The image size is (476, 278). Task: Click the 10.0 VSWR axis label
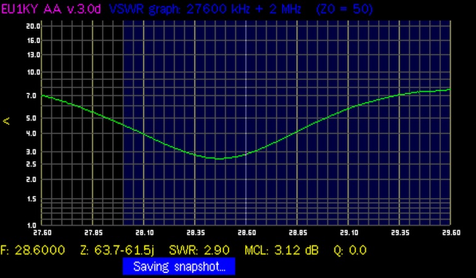pyautogui.click(x=33, y=72)
